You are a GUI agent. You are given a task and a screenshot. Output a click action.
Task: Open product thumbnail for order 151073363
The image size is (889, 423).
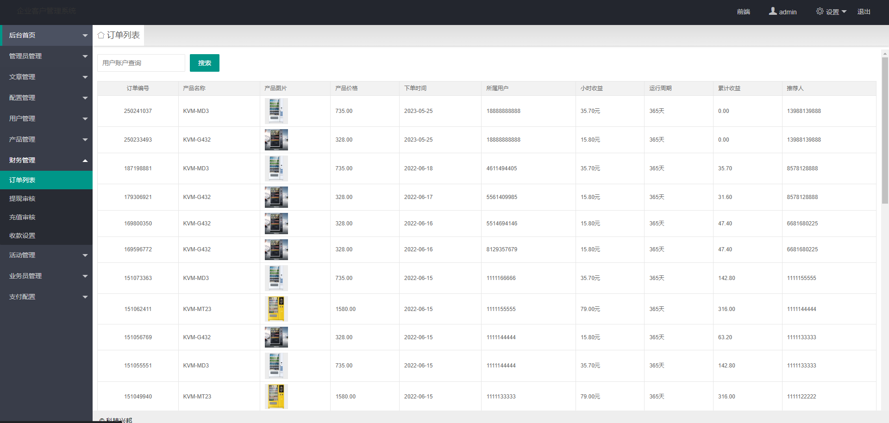click(276, 278)
